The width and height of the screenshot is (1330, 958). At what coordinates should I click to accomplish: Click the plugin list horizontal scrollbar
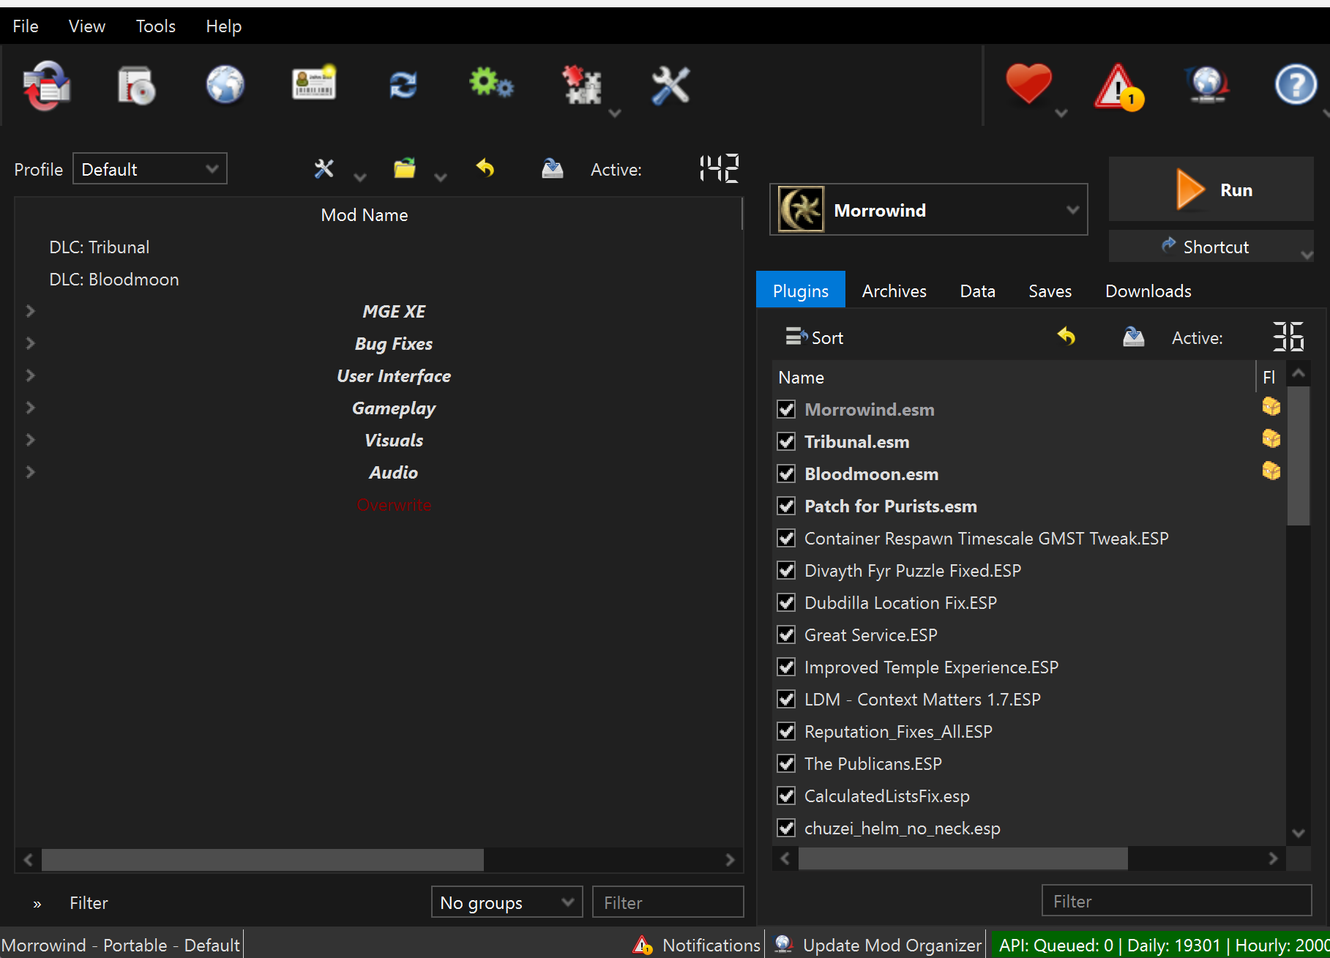click(963, 858)
